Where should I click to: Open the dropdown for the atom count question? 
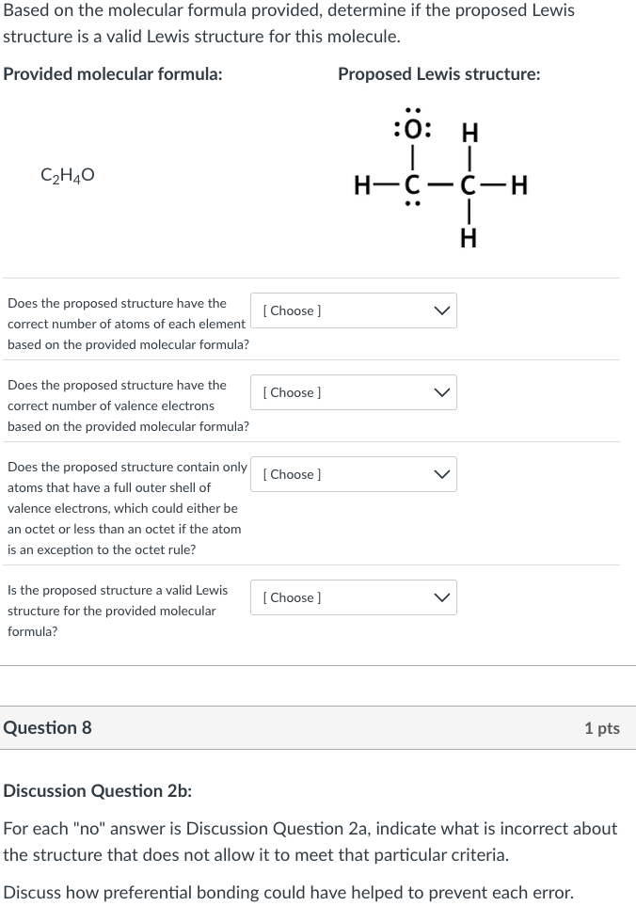pos(353,310)
